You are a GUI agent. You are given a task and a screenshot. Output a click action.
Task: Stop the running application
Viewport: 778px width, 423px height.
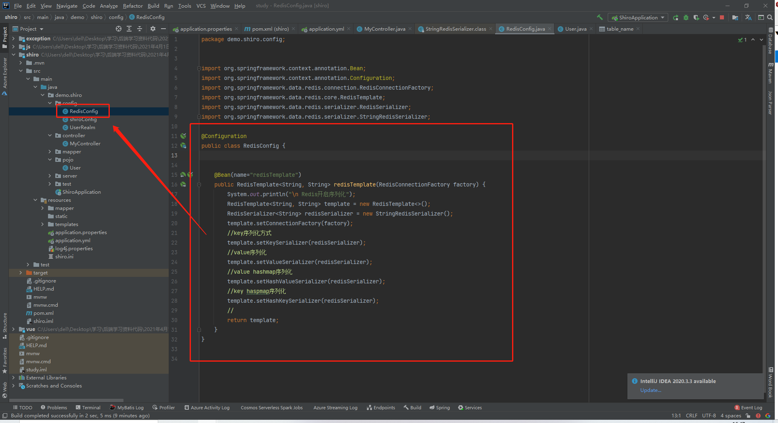point(722,17)
